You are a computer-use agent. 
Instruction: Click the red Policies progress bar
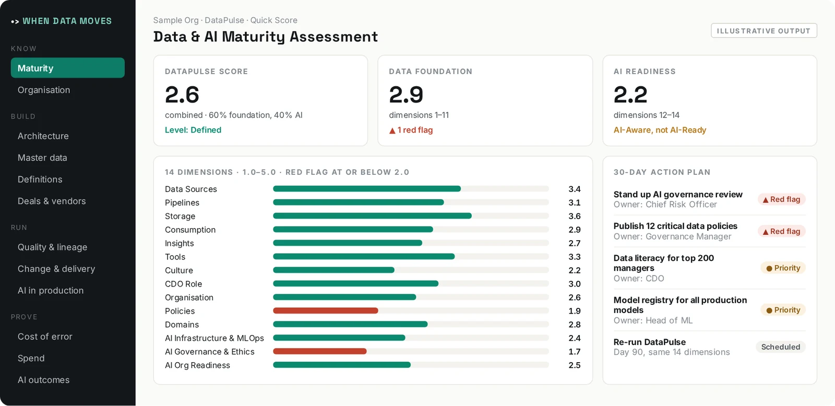pos(326,311)
